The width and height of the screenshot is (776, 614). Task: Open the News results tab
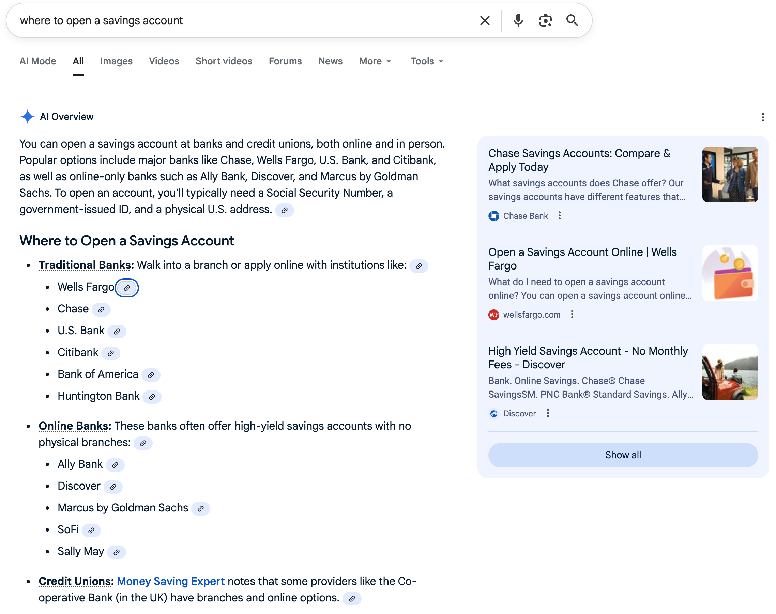[x=330, y=61]
